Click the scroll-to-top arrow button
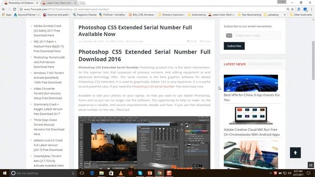This screenshot has width=315, height=177. click(x=295, y=153)
